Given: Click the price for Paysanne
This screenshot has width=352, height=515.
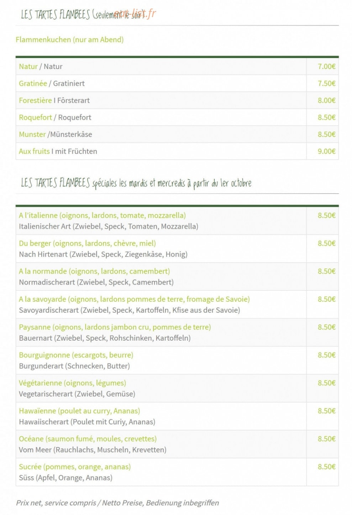Looking at the screenshot, I should (x=326, y=327).
